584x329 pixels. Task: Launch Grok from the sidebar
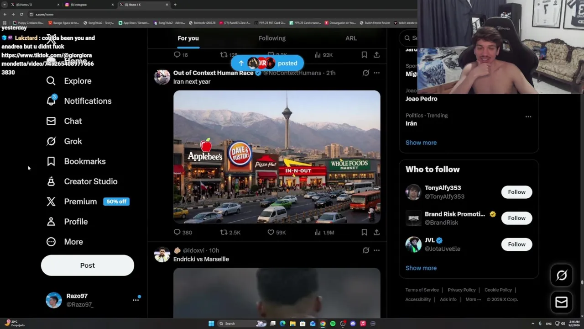64,141
